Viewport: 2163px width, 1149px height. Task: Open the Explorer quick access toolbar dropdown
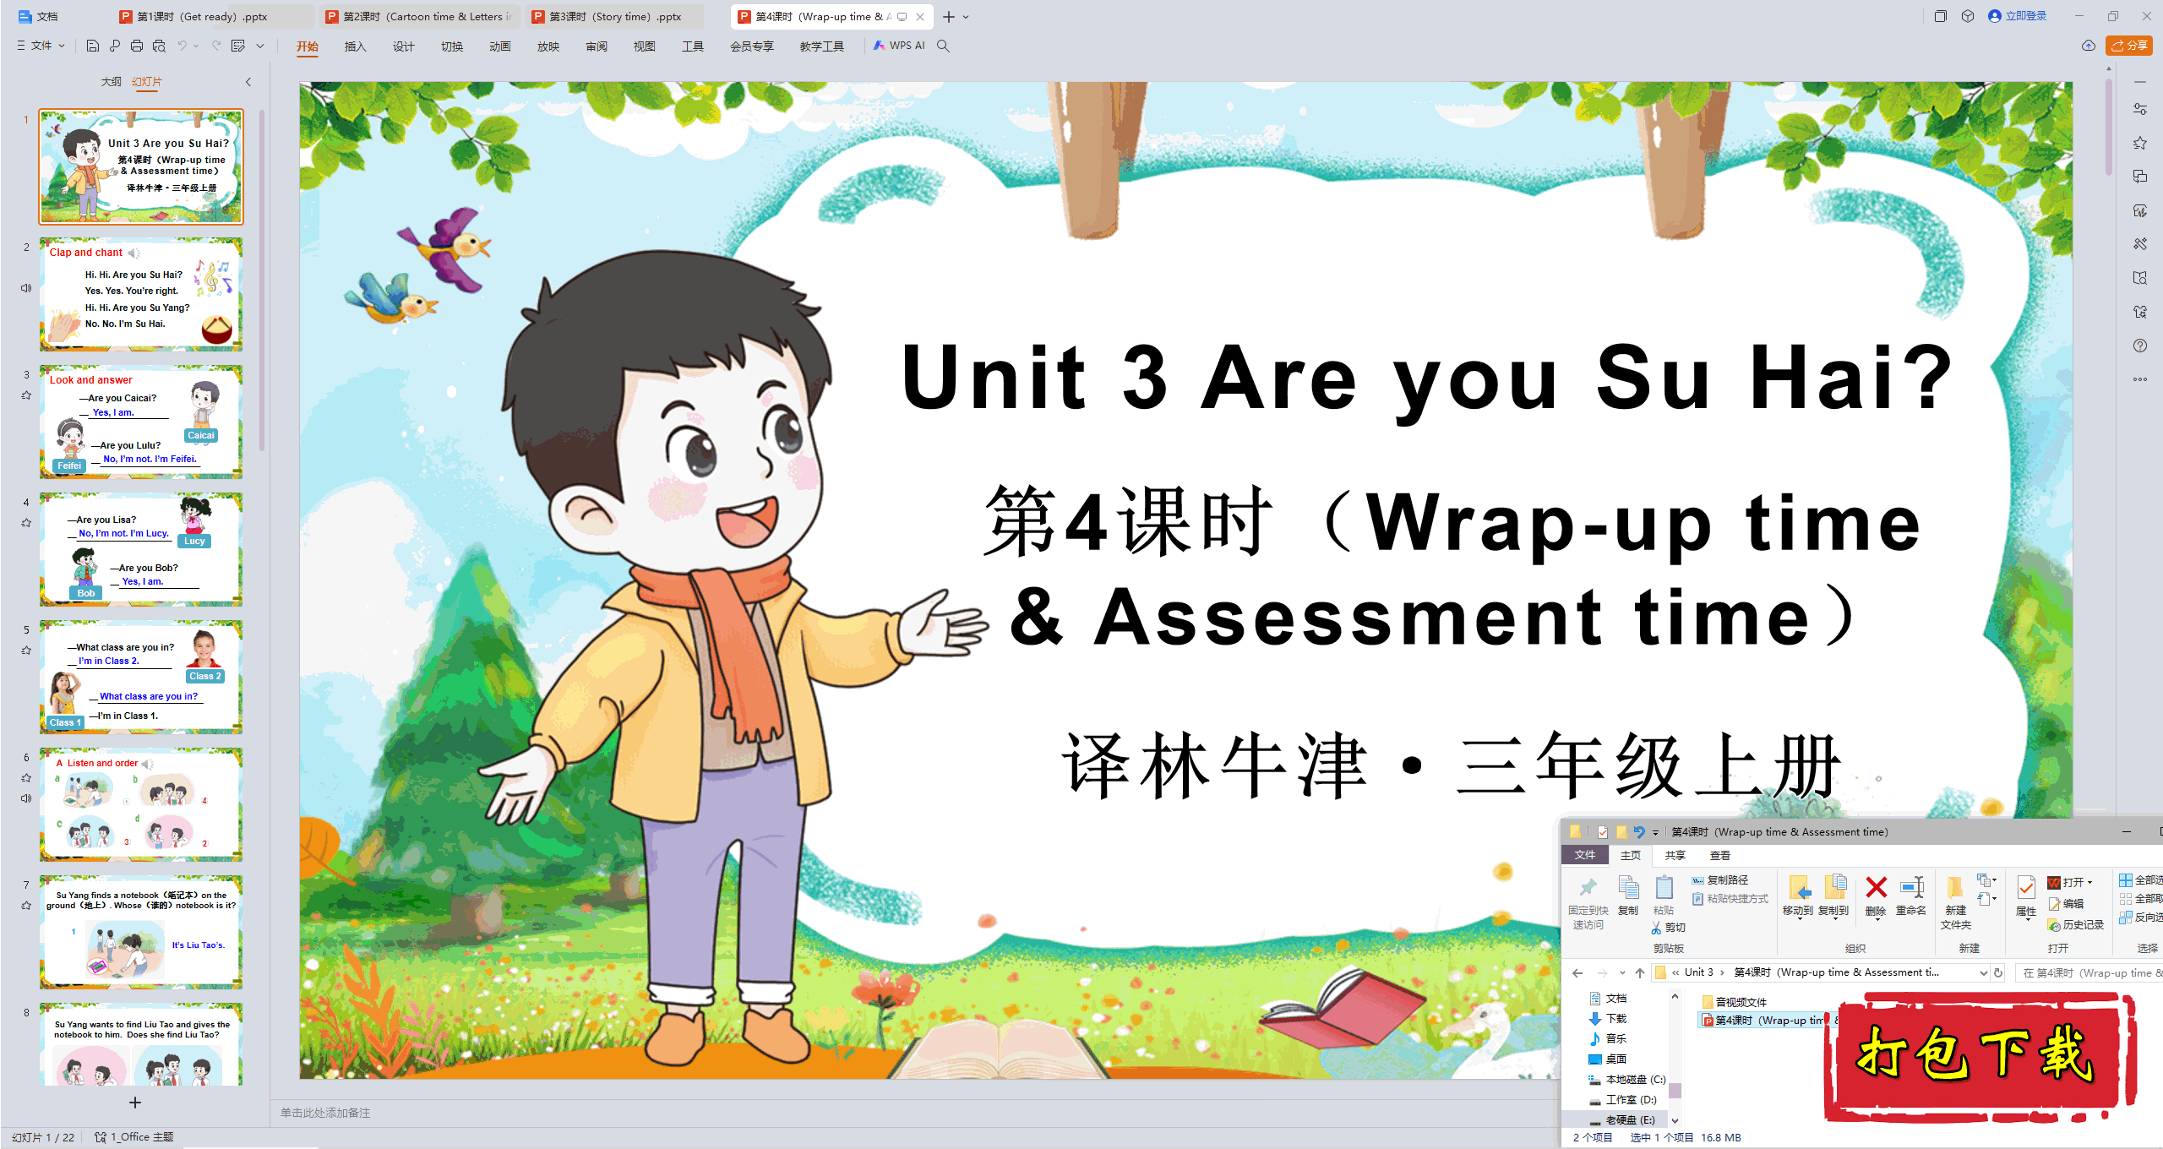[1655, 832]
